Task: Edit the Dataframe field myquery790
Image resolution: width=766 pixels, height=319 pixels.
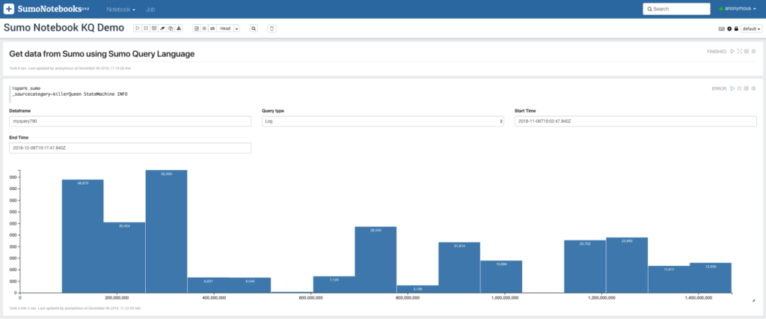Action: 130,121
